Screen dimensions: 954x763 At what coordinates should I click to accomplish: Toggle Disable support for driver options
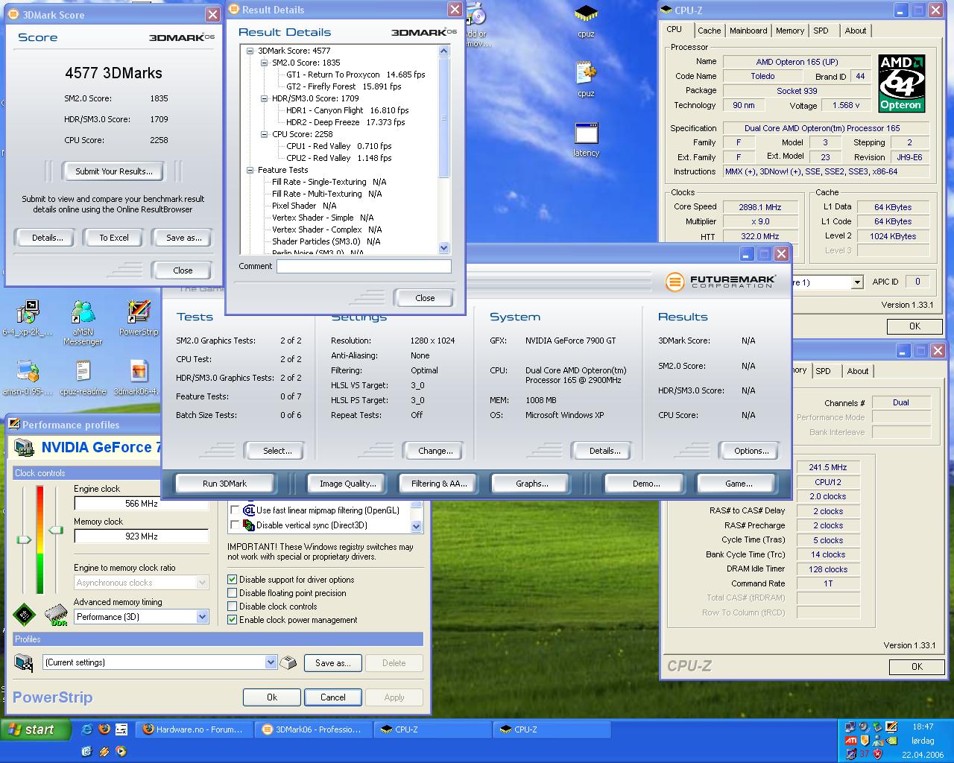pyautogui.click(x=233, y=580)
